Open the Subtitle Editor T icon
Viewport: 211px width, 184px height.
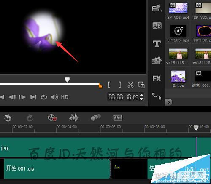118,117
